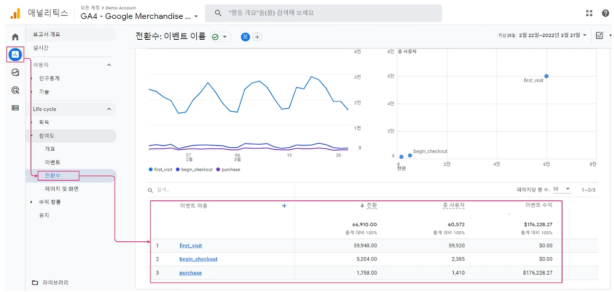Image resolution: width=614 pixels, height=292 pixels.
Task: Open the Configure table icon in rail
Action: [15, 108]
